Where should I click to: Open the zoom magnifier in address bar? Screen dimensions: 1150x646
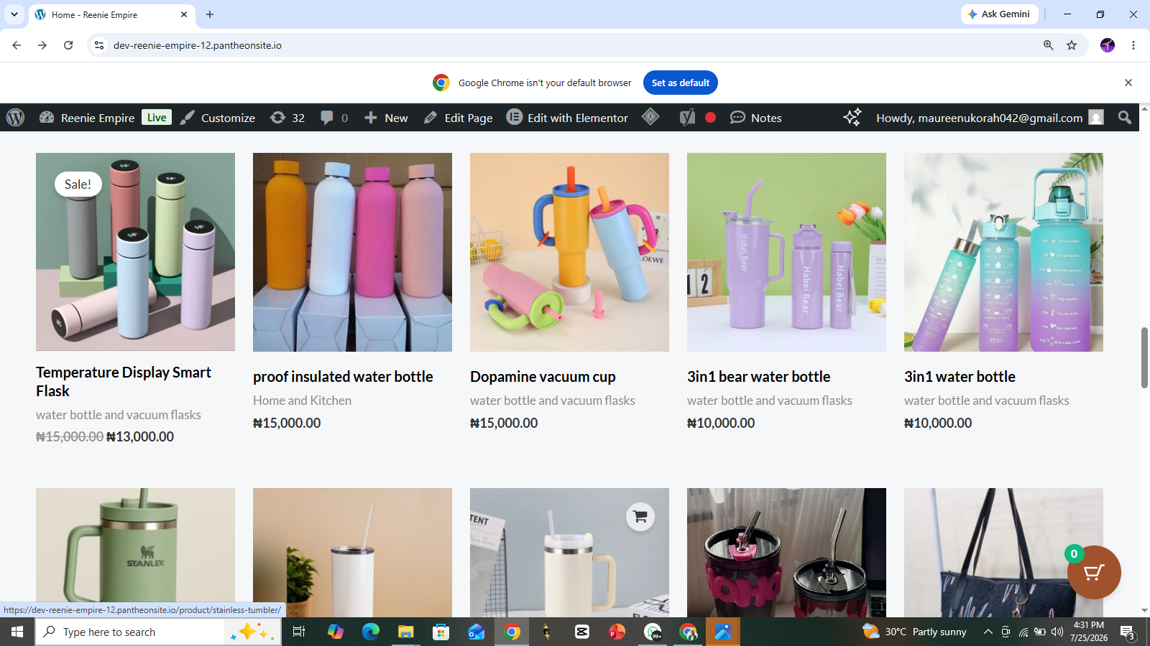point(1049,45)
